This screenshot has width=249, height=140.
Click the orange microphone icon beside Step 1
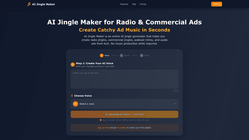[x=73, y=65]
